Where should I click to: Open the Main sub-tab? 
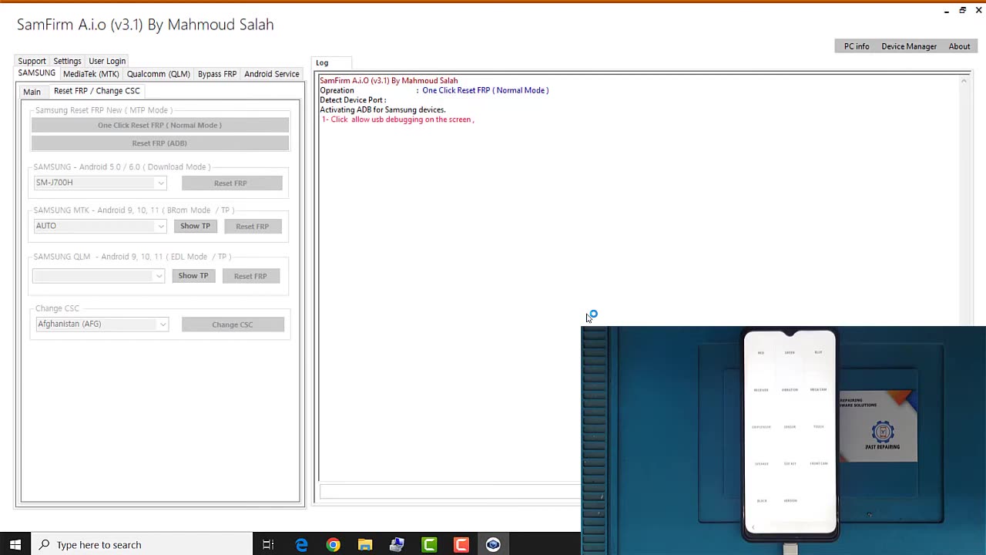(32, 92)
